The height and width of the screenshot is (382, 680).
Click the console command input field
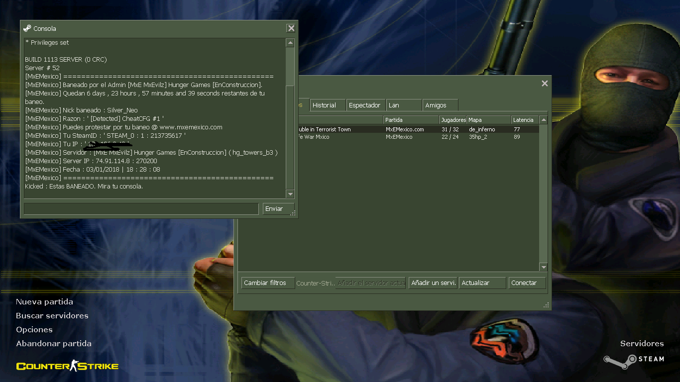tap(141, 209)
